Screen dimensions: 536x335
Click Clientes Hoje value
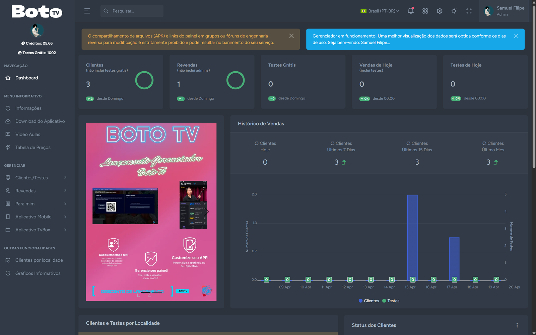tap(265, 162)
